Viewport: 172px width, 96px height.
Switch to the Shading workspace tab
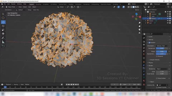pos(71,4)
